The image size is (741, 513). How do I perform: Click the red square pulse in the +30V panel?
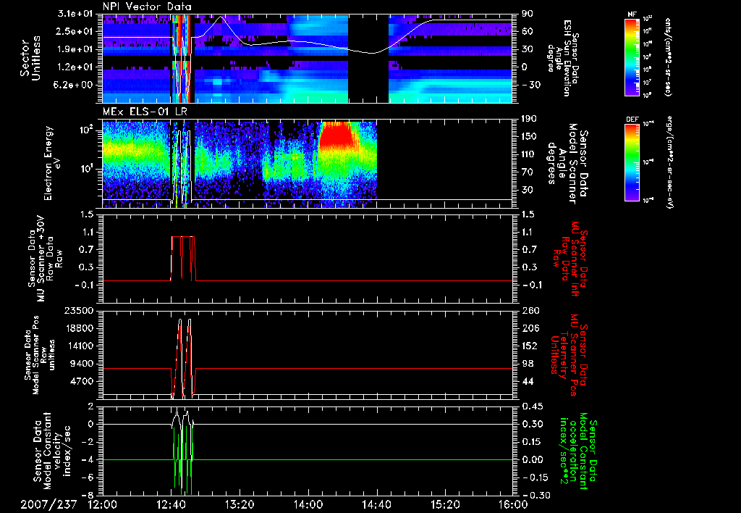(x=183, y=258)
